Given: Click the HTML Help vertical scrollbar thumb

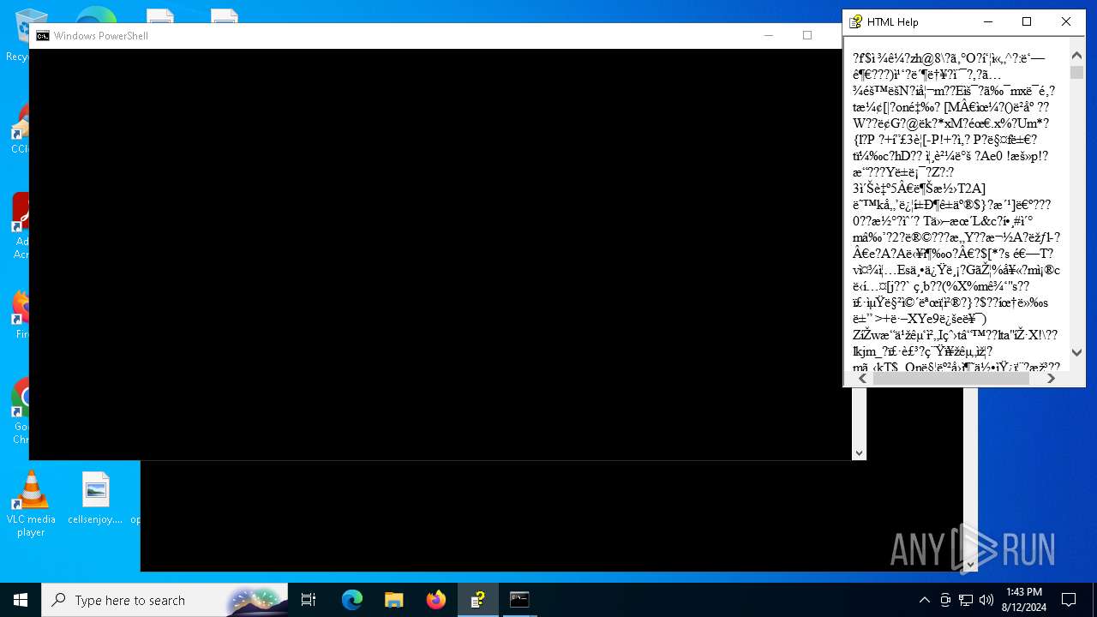Looking at the screenshot, I should [1076, 73].
